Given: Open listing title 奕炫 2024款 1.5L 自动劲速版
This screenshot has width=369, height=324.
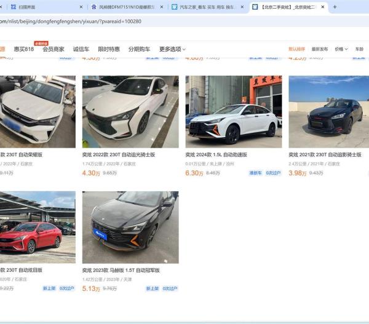Looking at the screenshot, I should tap(216, 154).
